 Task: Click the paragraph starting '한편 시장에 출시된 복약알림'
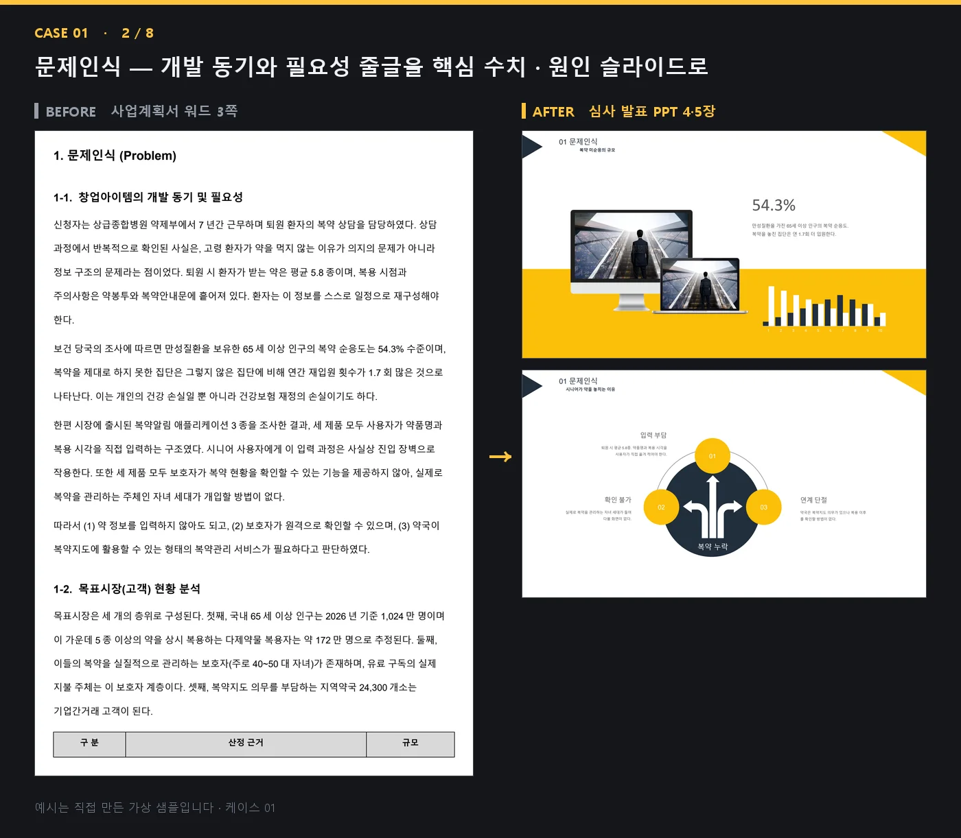coord(248,461)
